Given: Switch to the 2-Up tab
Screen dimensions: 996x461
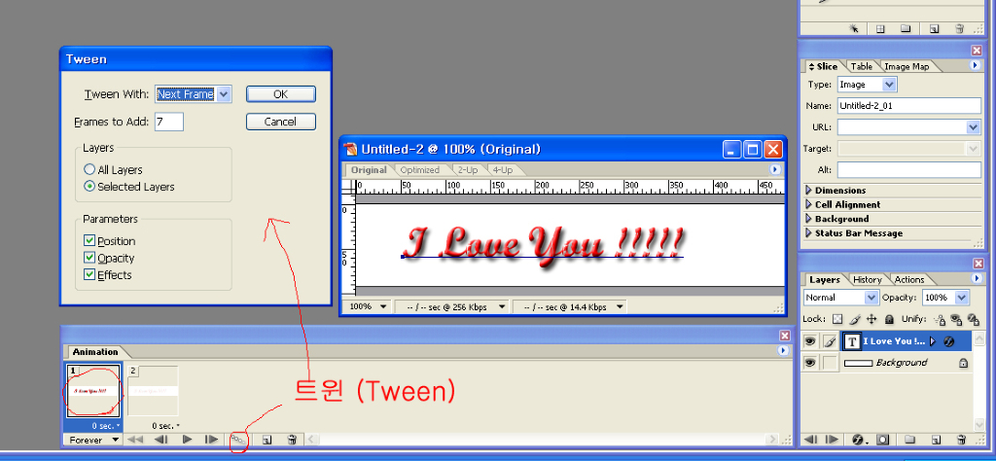Looking at the screenshot, I should pos(468,170).
